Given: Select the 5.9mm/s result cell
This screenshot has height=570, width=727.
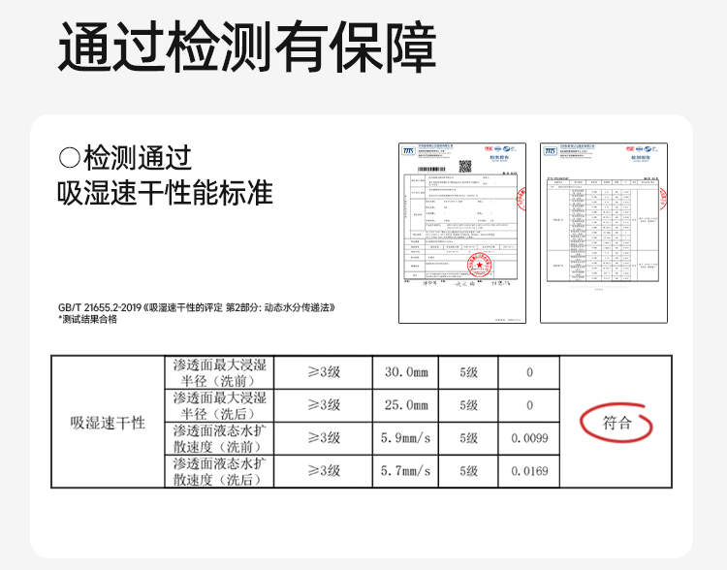Looking at the screenshot, I should coord(406,438).
